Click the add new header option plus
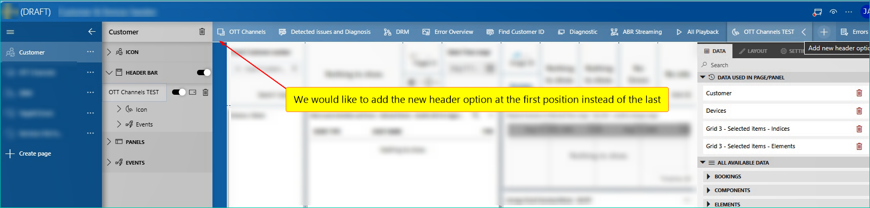Screen dimensions: 870x208 pos(824,32)
